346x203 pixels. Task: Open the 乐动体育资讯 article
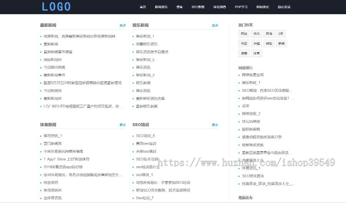point(83,175)
